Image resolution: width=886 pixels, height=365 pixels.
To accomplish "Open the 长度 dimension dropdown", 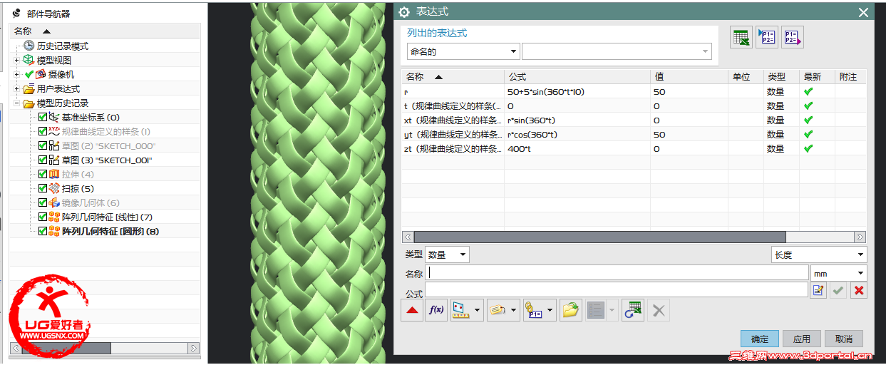I will coord(819,255).
